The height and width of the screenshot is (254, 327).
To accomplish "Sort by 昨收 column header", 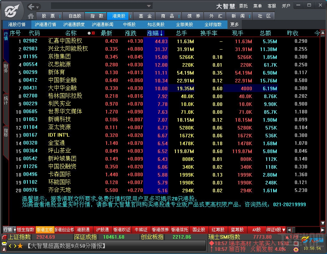I will tap(293, 33).
